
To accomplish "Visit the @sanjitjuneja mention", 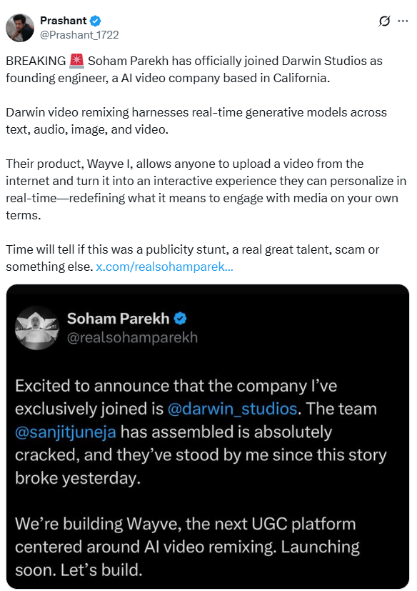I will [x=66, y=432].
